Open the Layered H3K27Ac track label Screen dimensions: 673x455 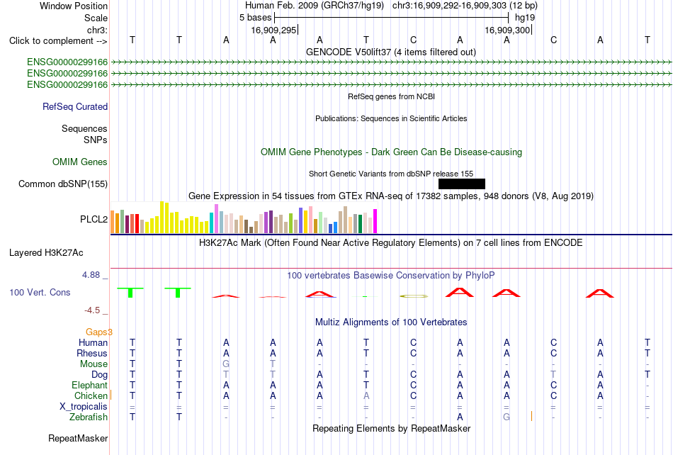click(46, 253)
